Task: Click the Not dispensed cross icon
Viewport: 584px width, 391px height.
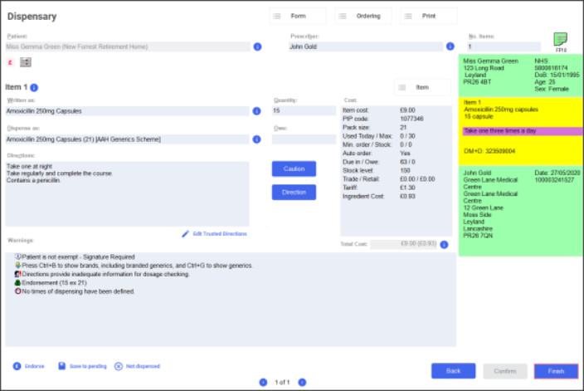Action: [x=119, y=366]
